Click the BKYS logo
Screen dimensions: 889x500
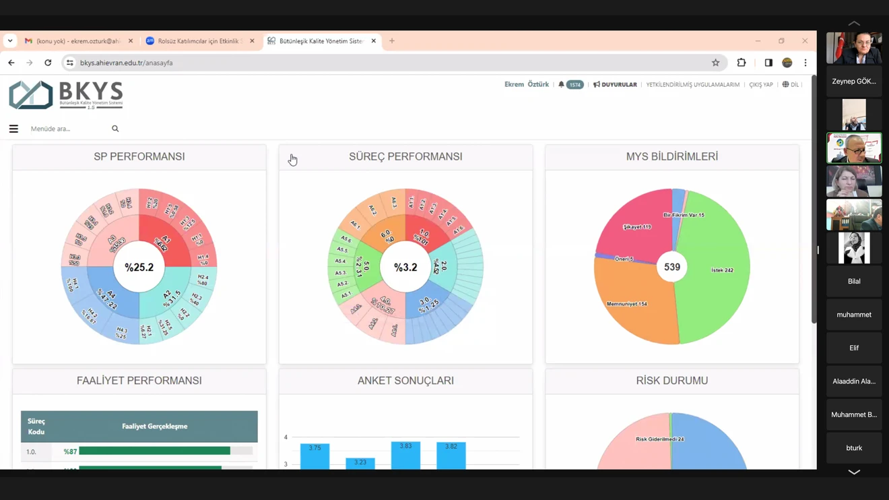(66, 95)
